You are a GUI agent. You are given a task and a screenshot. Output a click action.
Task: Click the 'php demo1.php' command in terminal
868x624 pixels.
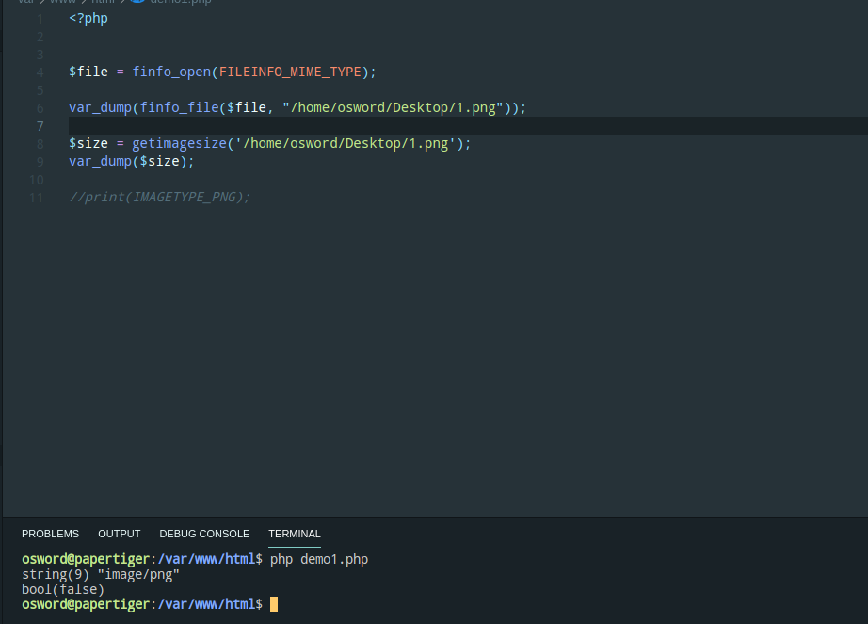[x=319, y=560]
